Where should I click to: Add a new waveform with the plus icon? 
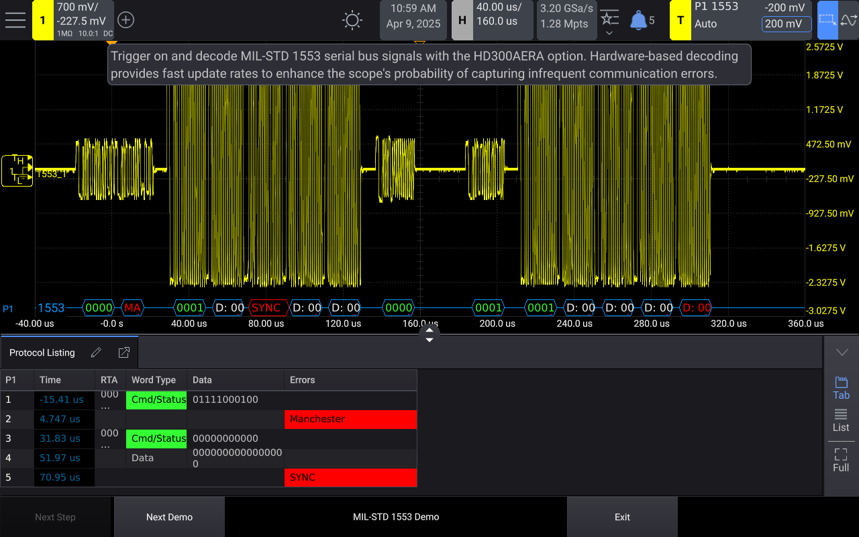(x=125, y=20)
